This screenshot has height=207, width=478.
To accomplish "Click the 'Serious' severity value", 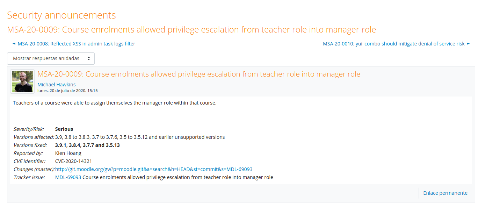I will 64,129.
